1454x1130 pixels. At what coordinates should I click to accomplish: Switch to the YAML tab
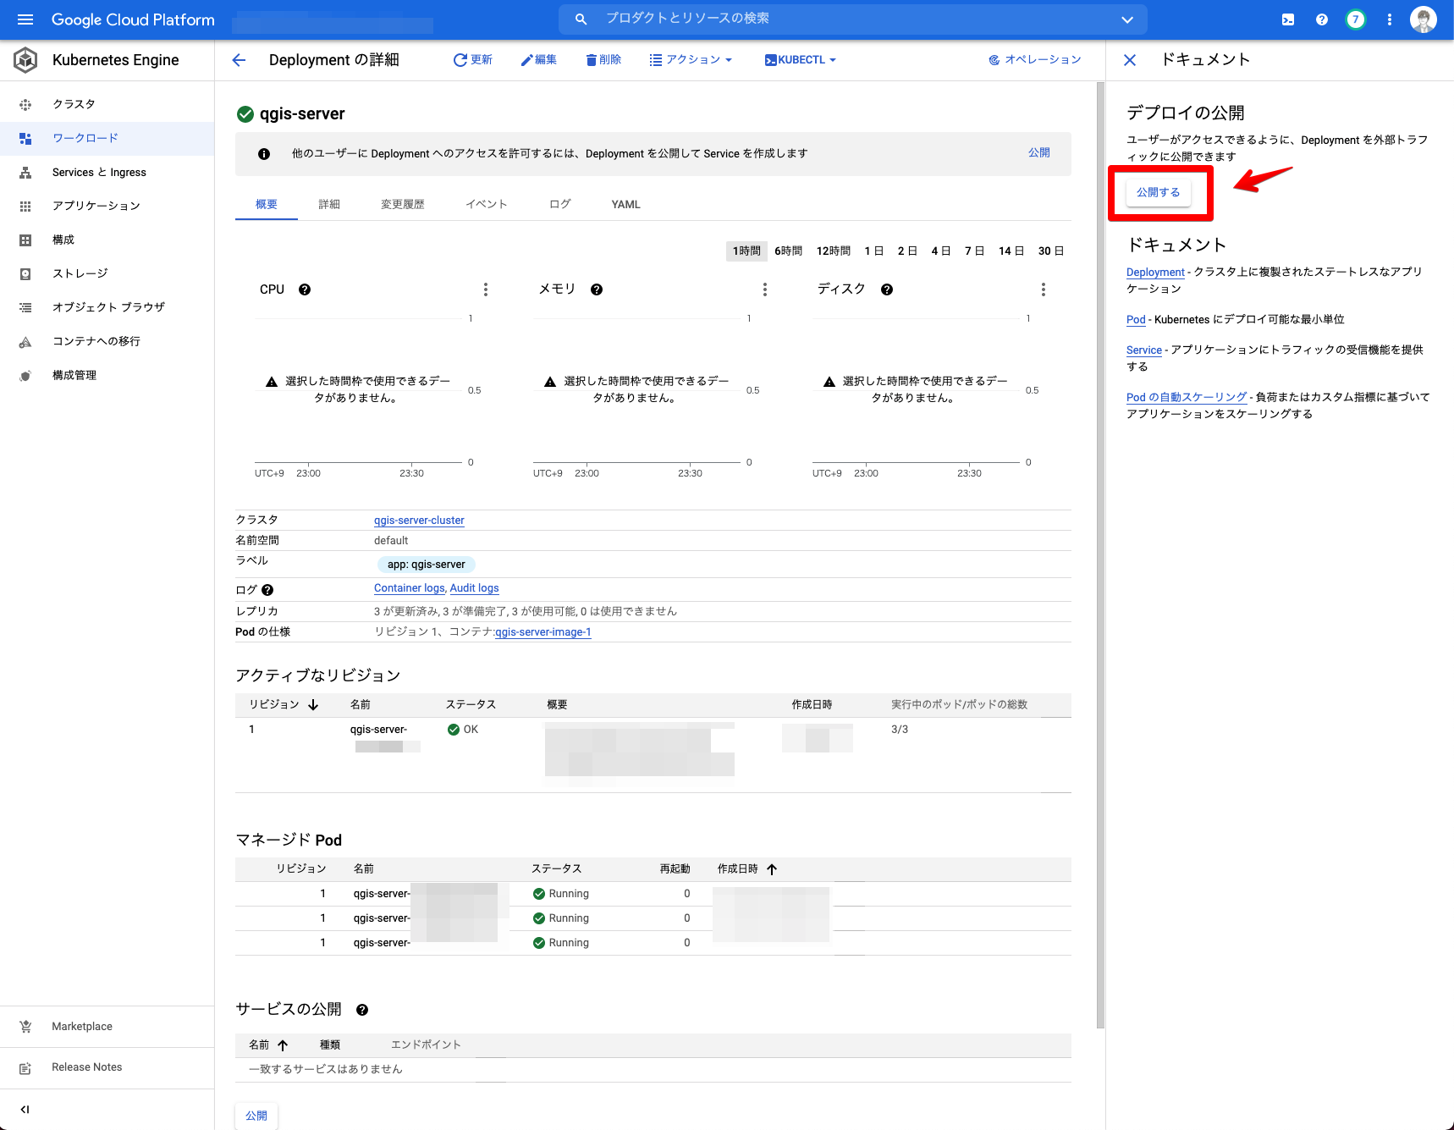(x=626, y=205)
